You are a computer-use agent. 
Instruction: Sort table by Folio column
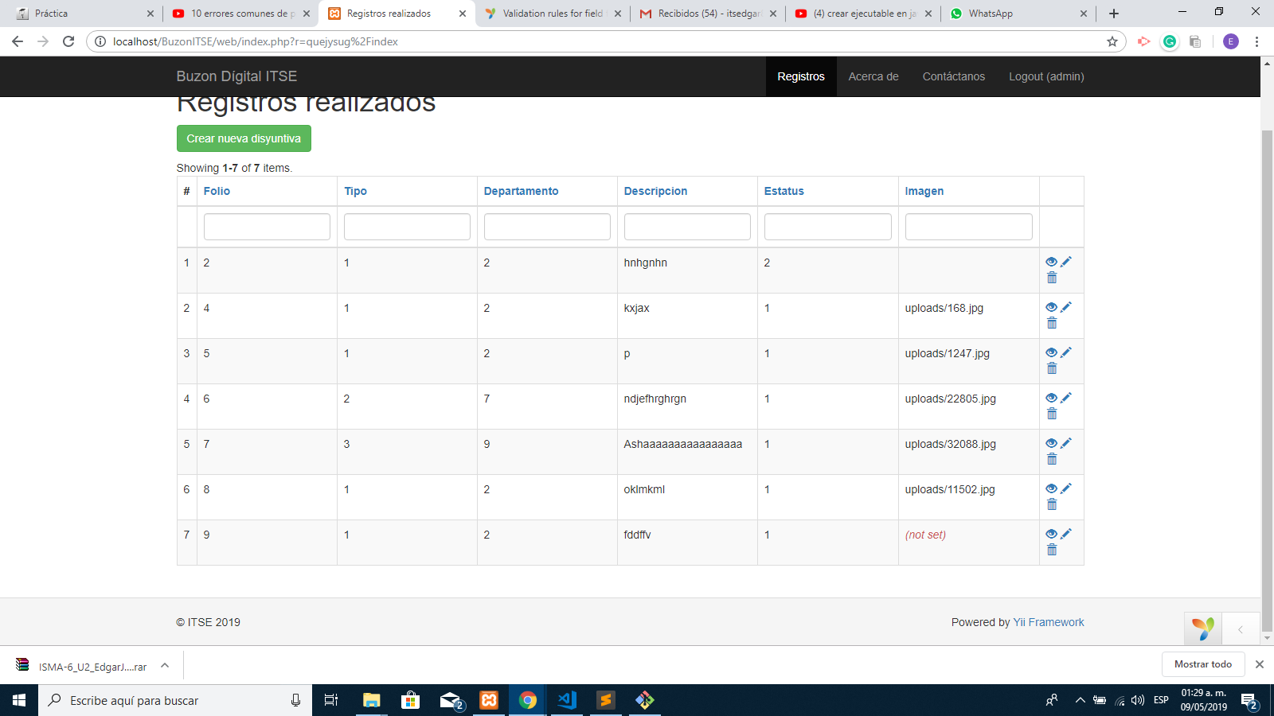coord(217,191)
